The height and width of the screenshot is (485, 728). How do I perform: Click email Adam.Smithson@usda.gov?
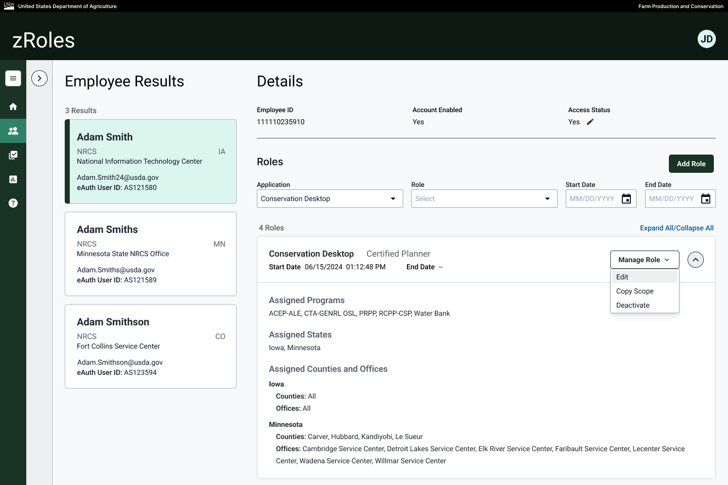click(120, 362)
